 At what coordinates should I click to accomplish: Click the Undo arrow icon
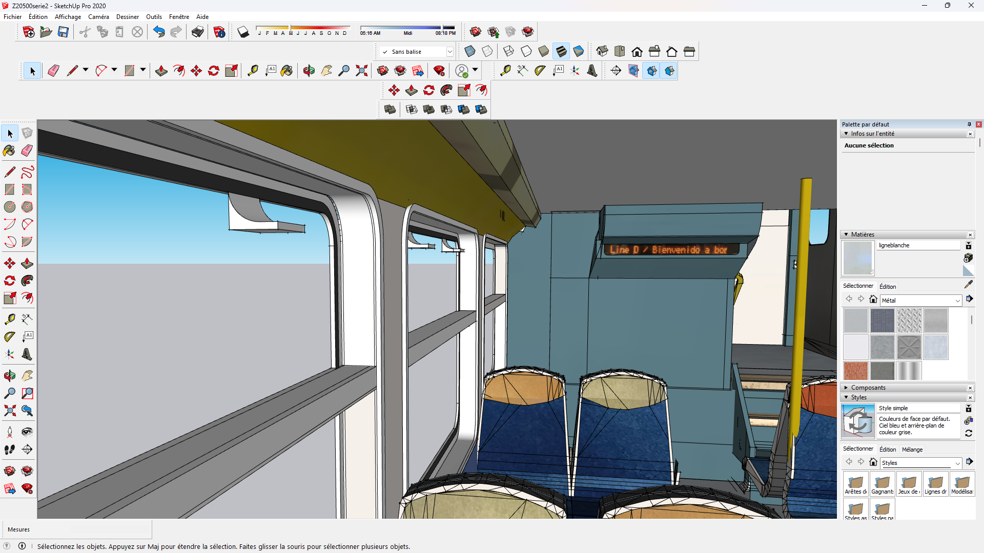coord(159,32)
